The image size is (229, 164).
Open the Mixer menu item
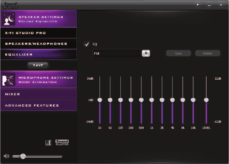tap(39, 94)
